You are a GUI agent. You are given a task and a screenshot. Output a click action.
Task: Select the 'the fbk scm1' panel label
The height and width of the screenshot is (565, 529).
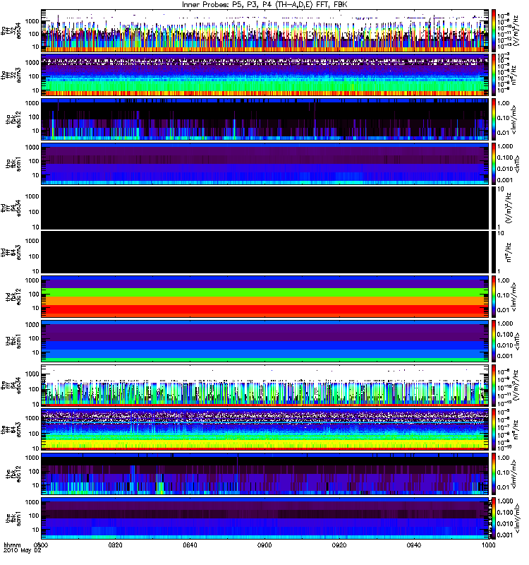[x=13, y=518]
